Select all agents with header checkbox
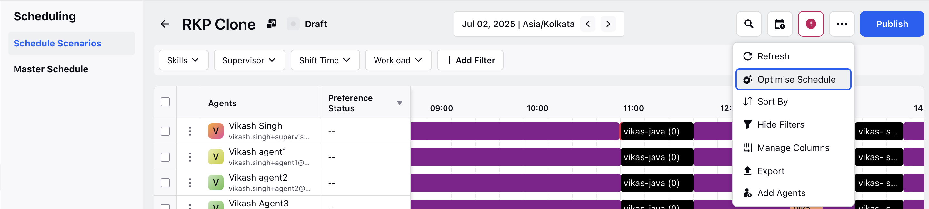The image size is (929, 209). click(165, 102)
